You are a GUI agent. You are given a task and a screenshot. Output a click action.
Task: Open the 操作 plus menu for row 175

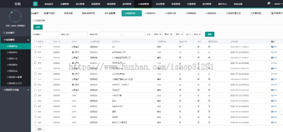coord(274,63)
